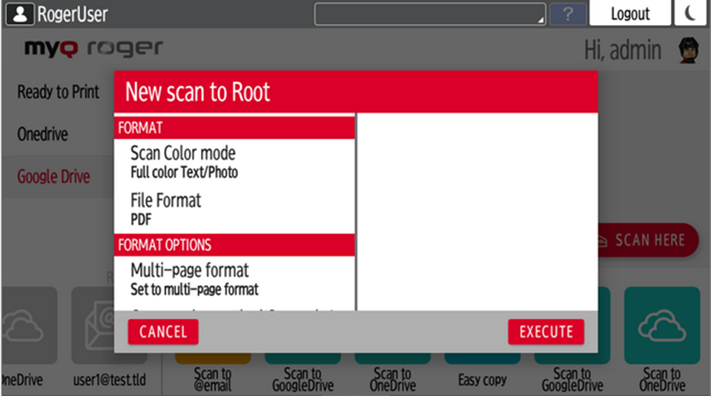Click the rightmost Scan to OneDrive cloud icon
Image resolution: width=711 pixels, height=396 pixels.
(x=662, y=326)
